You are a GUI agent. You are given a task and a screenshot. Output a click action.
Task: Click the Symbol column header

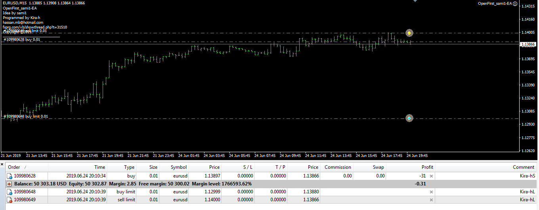coord(178,167)
